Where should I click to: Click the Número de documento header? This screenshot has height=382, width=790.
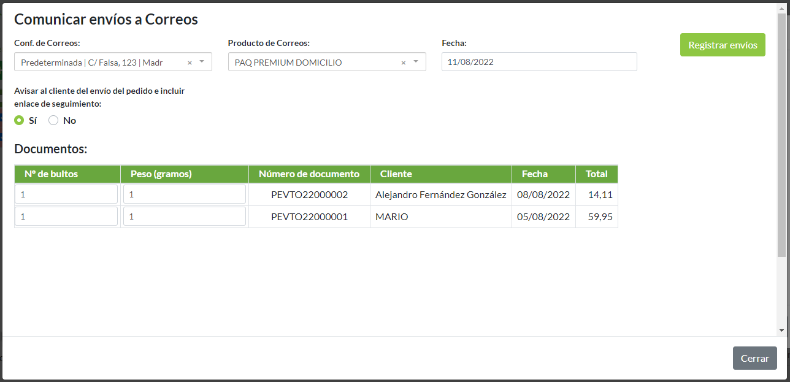coord(309,174)
